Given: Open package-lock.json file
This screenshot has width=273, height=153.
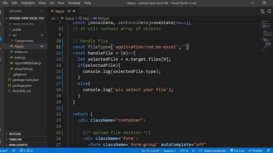Looking at the screenshot, I should [x=26, y=80].
